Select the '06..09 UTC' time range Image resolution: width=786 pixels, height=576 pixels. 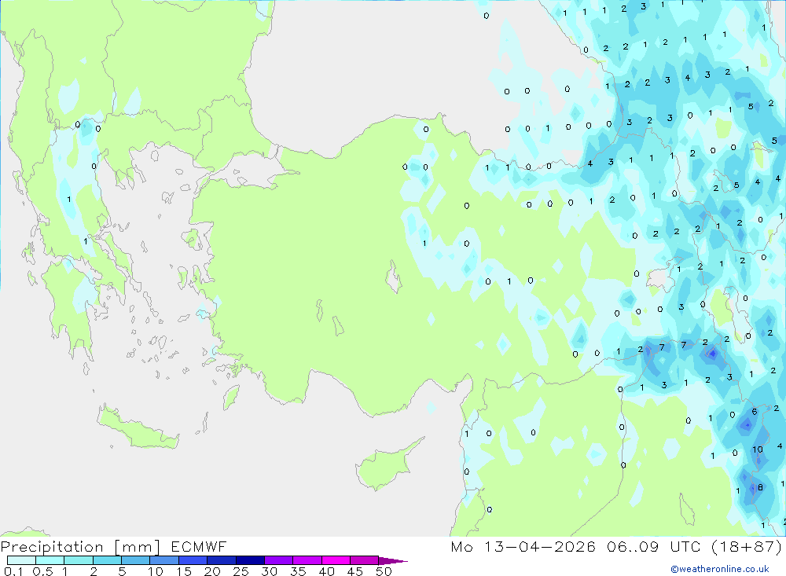point(653,546)
